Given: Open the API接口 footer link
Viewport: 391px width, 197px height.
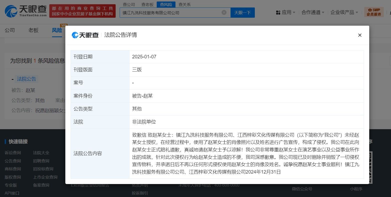Looking at the screenshot, I should pos(12,193).
